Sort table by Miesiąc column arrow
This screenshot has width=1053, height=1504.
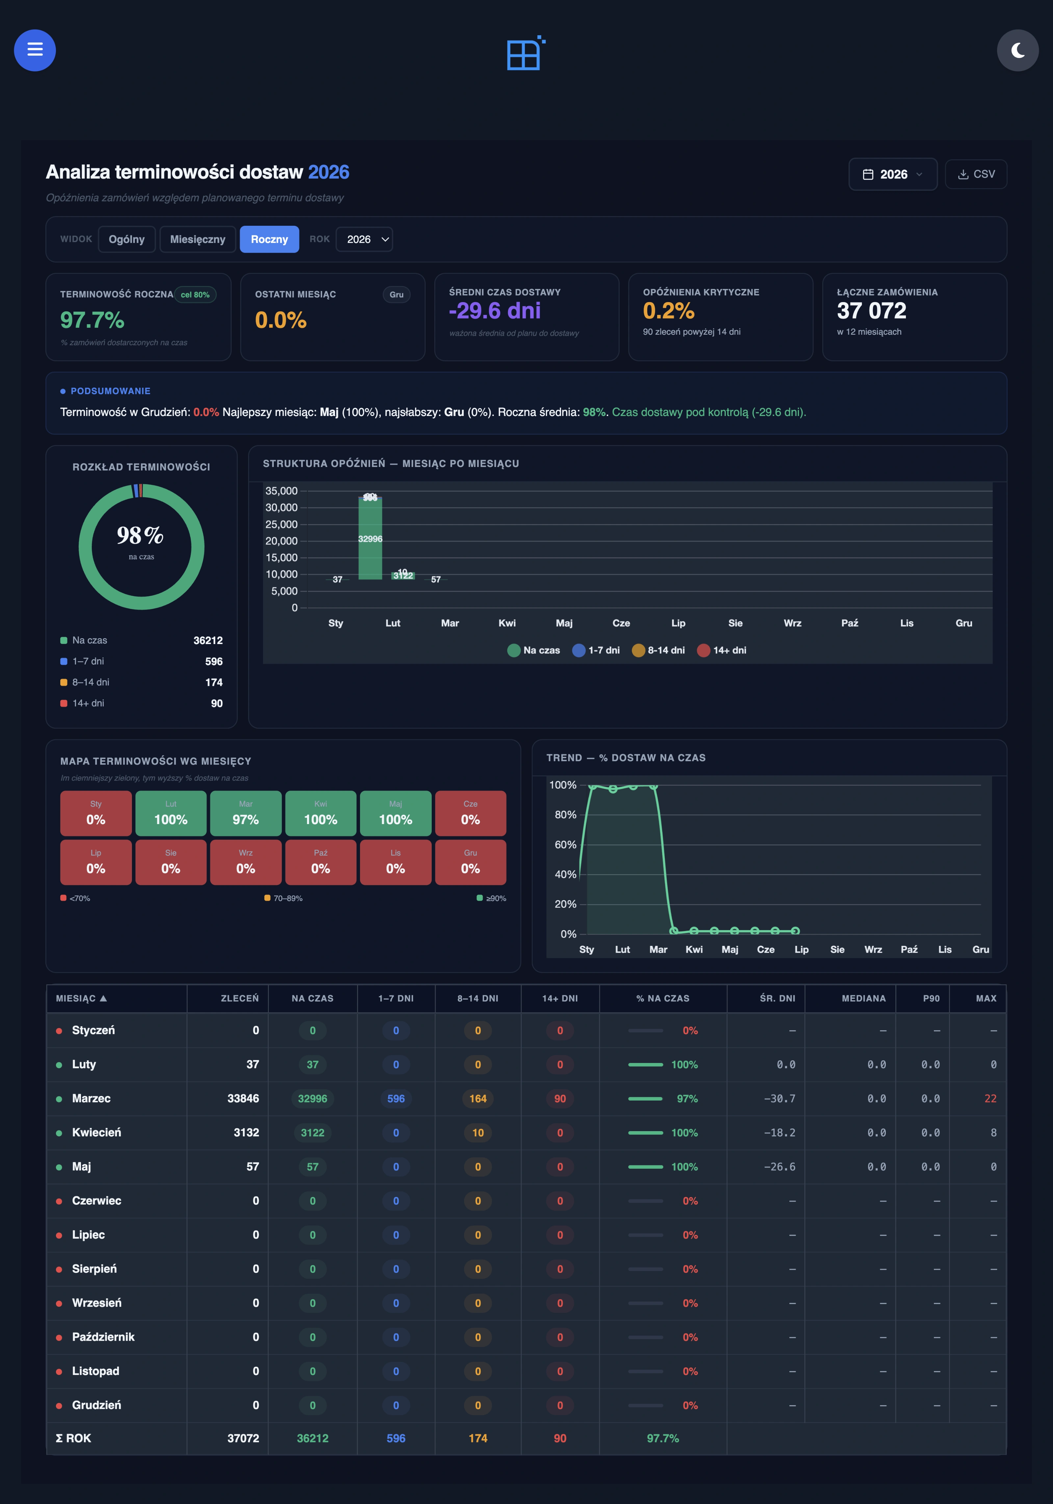pos(103,998)
